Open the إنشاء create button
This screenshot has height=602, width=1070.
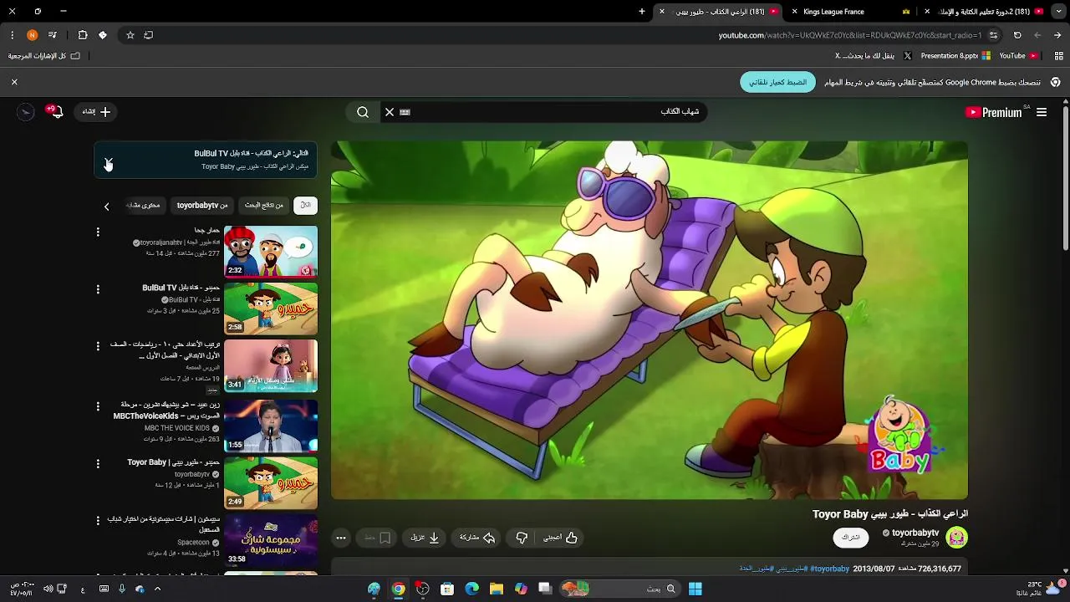(95, 111)
